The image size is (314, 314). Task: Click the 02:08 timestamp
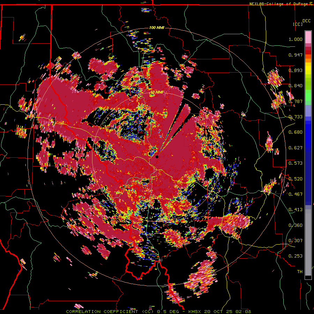pyautogui.click(x=243, y=312)
